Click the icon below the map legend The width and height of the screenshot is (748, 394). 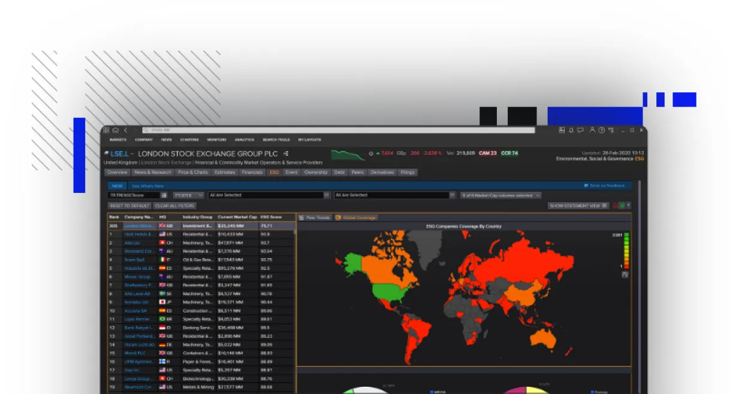click(626, 274)
